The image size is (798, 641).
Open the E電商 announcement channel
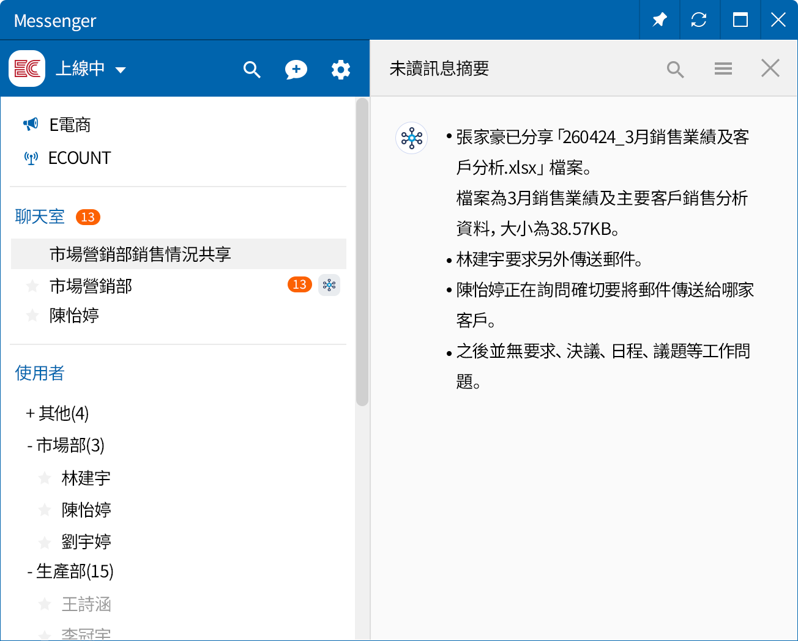point(70,125)
